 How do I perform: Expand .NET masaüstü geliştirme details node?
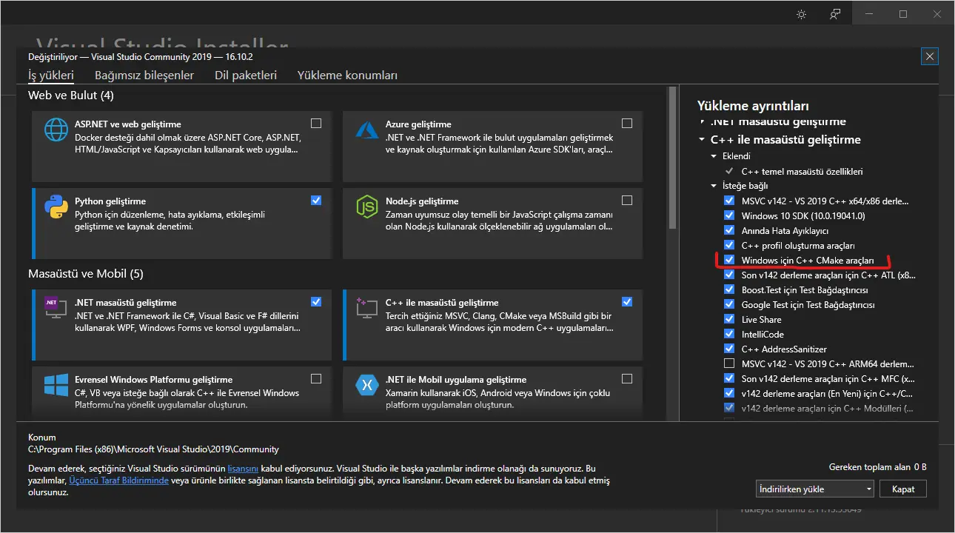[x=703, y=121]
